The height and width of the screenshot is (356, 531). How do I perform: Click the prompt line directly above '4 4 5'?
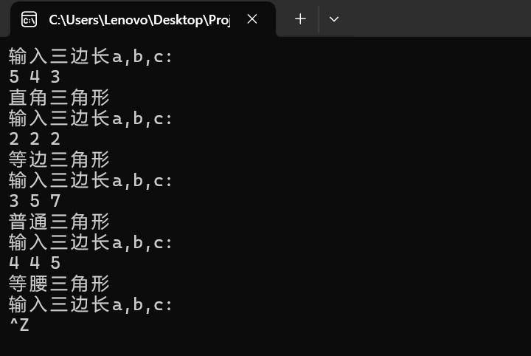click(x=91, y=242)
